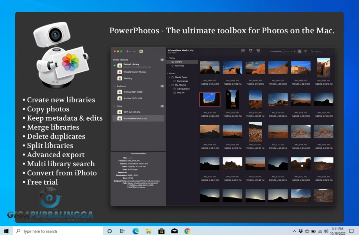Click the battery tray icon
This screenshot has width=359, height=235.
click(313, 231)
